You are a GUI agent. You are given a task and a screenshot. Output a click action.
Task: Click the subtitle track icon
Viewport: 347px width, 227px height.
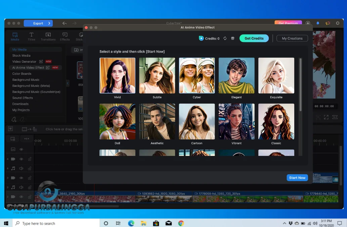coord(13,149)
